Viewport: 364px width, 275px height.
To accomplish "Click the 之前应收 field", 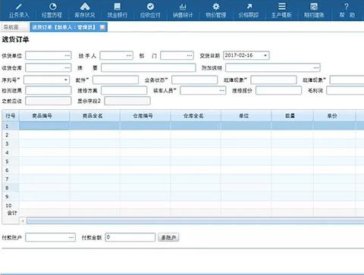I will coord(49,101).
